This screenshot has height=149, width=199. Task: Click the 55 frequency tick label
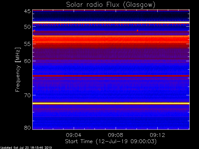pyautogui.click(x=27, y=44)
